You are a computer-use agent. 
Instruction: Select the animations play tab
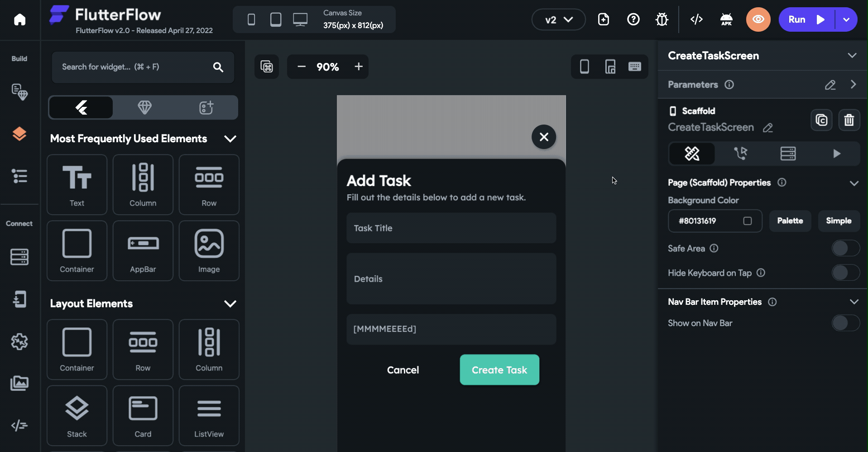tap(837, 154)
